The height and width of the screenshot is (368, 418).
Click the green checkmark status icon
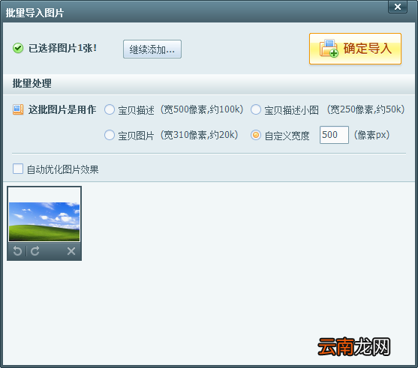18,48
